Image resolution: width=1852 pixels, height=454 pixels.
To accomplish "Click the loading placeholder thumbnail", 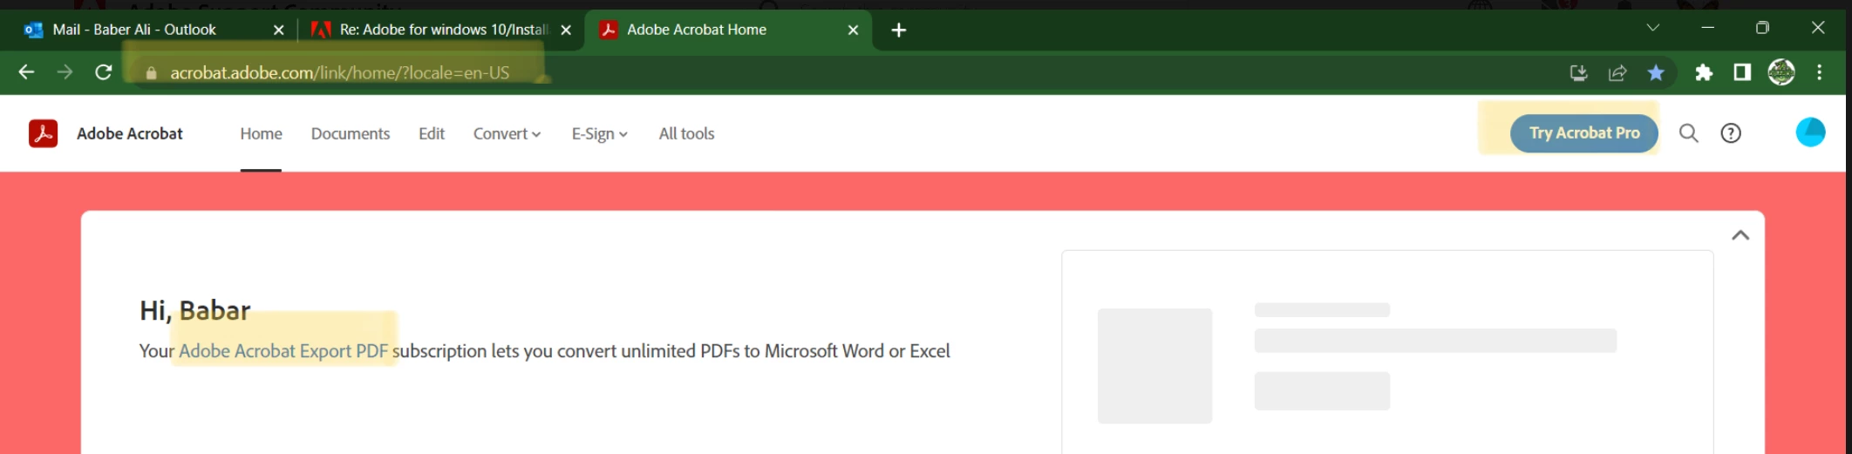I will coord(1155,366).
